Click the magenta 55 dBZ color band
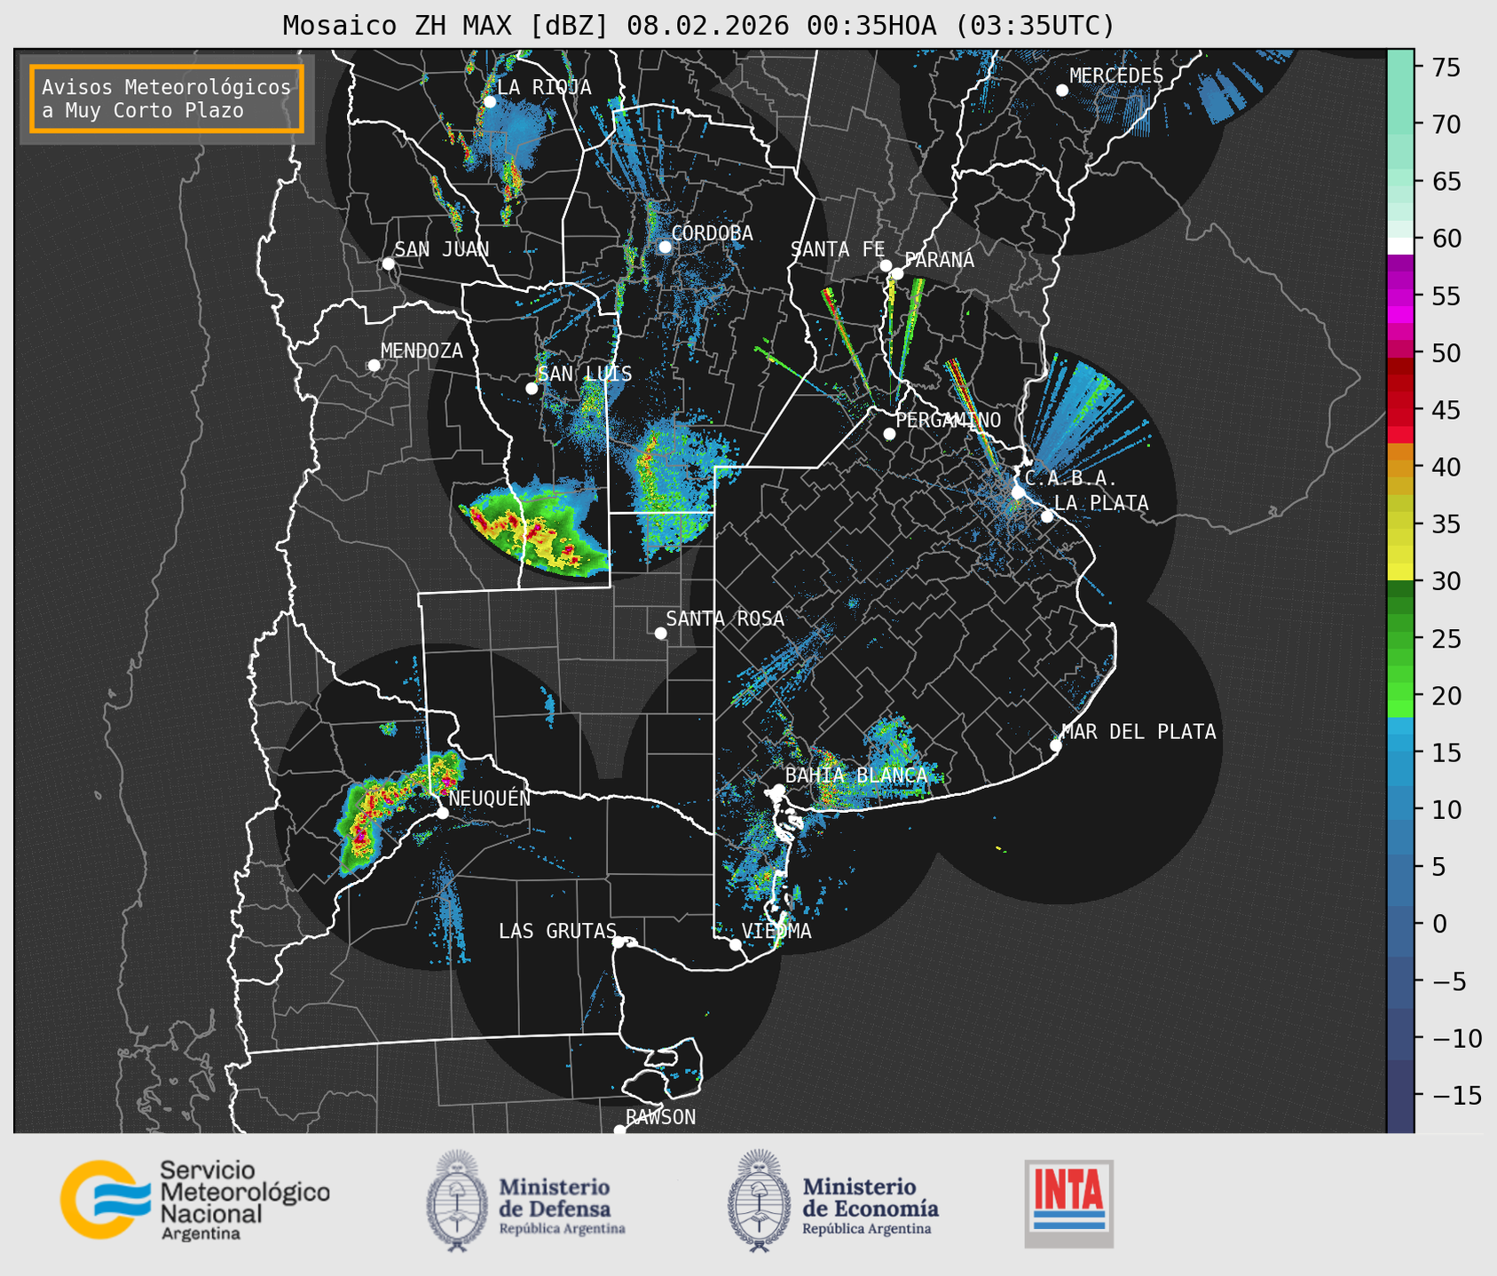This screenshot has width=1497, height=1276. (x=1400, y=296)
